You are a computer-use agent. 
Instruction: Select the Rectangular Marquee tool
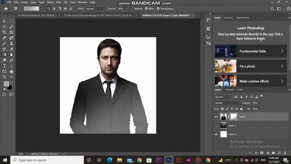point(11,21)
